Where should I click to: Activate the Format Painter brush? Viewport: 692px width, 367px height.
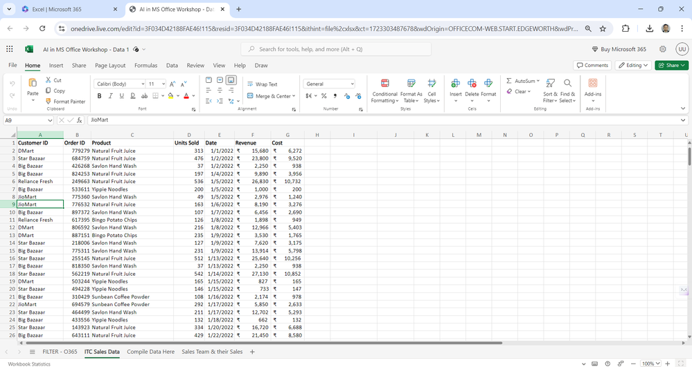point(48,102)
